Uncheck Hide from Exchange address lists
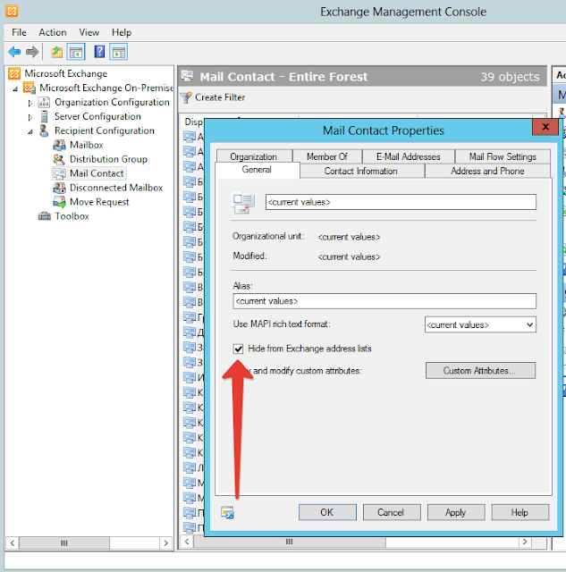566x572 pixels. click(x=238, y=349)
